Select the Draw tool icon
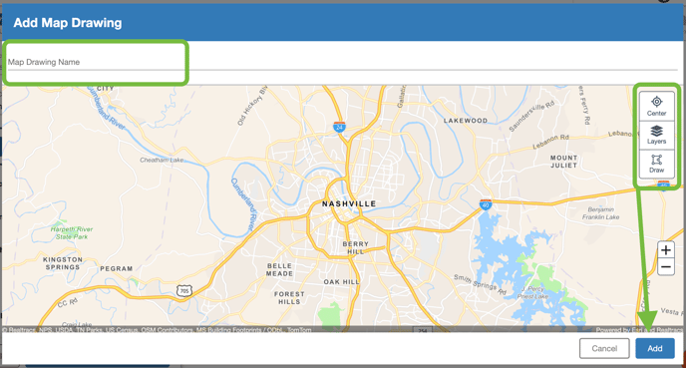Image resolution: width=686 pixels, height=368 pixels. (x=657, y=164)
